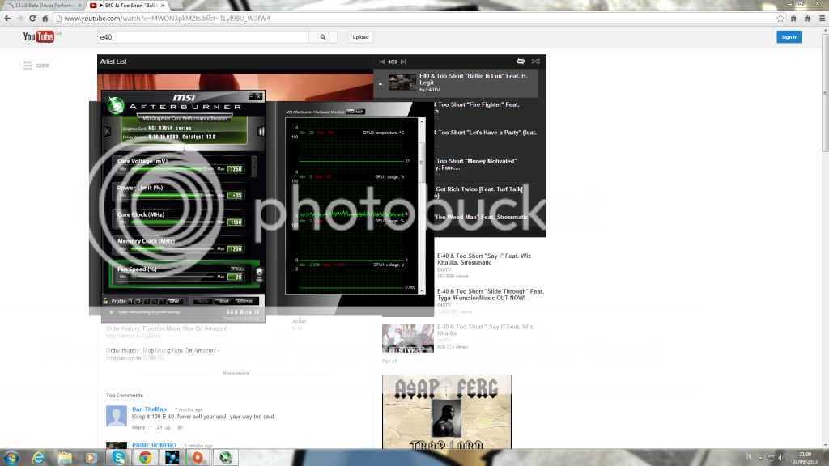829x466 pixels.
Task: Toggle playlist shuffle icon
Action: click(536, 61)
